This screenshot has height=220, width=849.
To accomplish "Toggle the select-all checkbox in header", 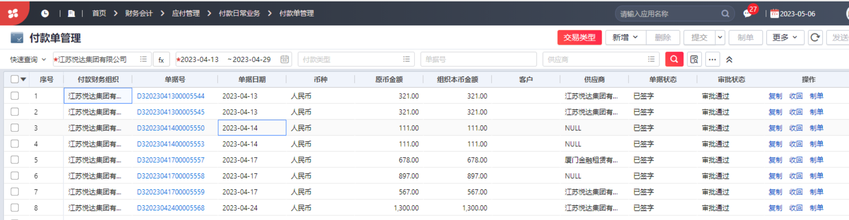I will (15, 79).
